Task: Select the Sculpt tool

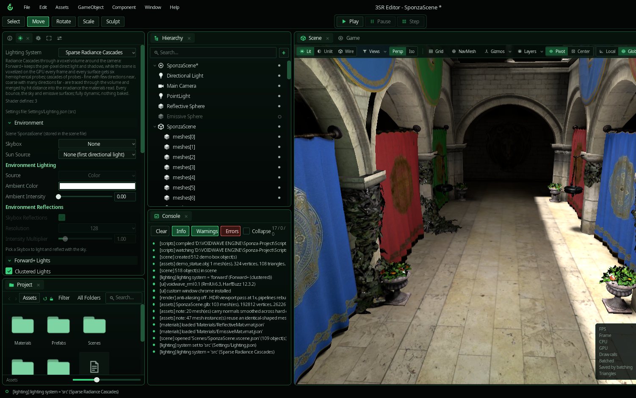Action: (113, 22)
